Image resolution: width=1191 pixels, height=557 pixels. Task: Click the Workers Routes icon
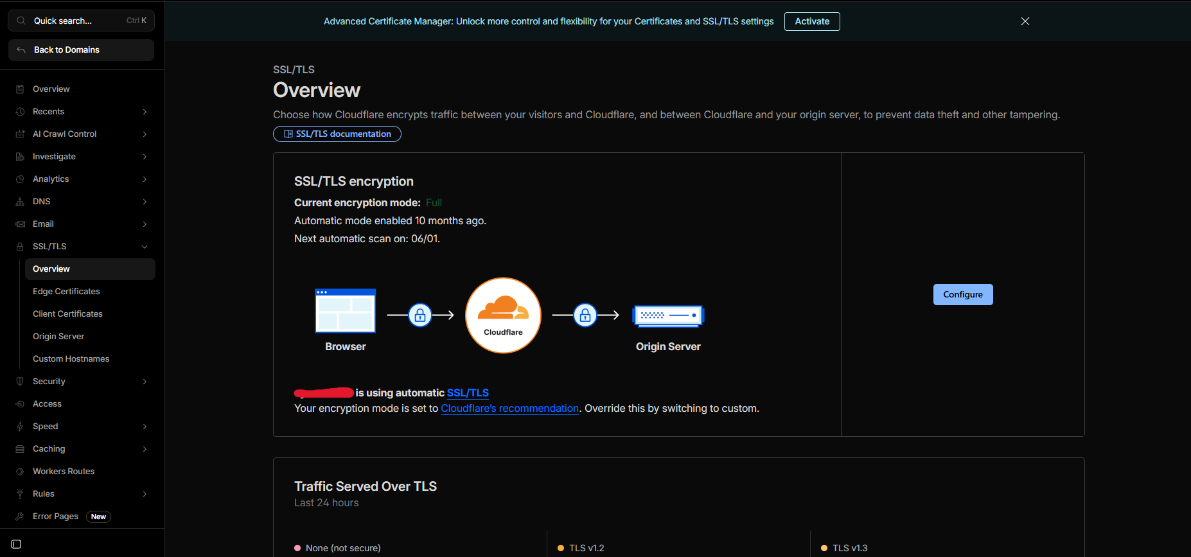20,472
